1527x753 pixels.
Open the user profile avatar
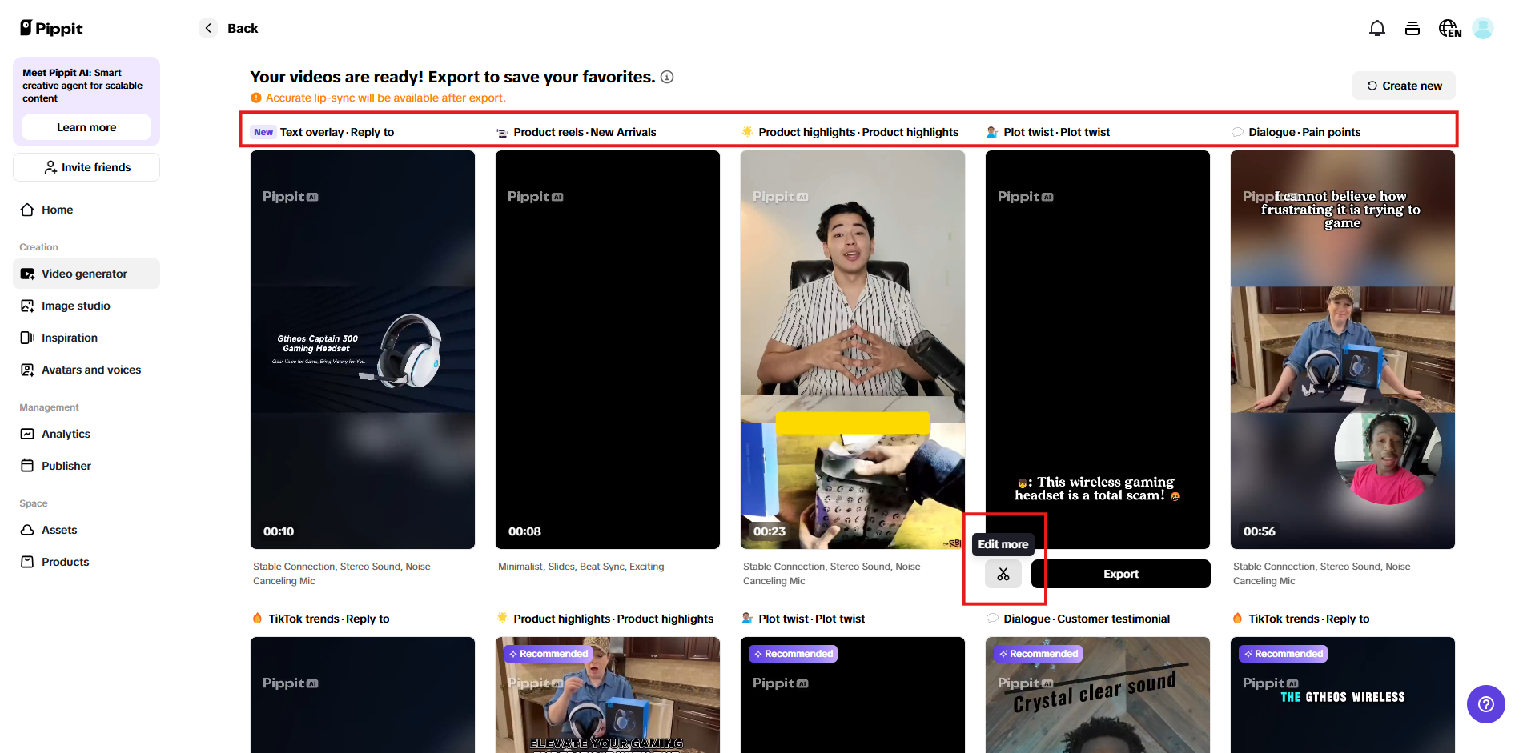click(x=1483, y=28)
